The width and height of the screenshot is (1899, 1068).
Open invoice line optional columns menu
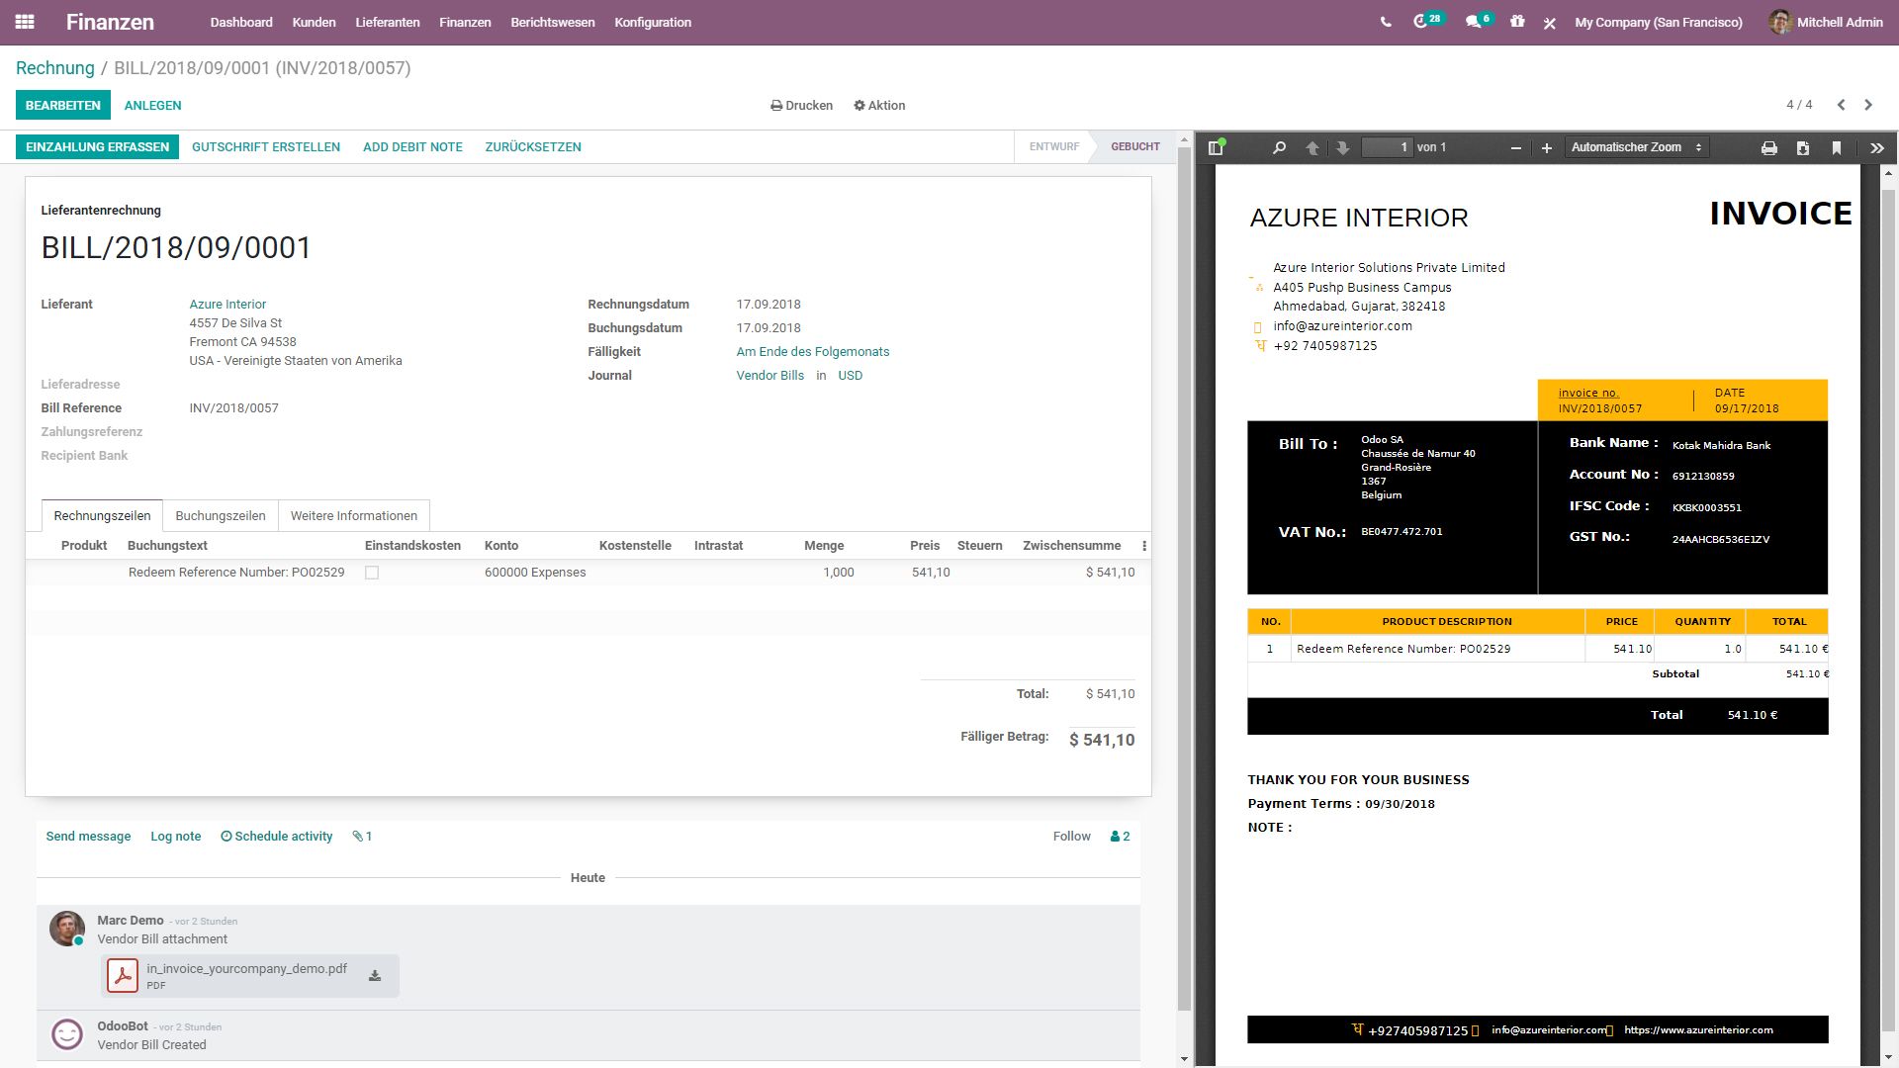(x=1144, y=546)
